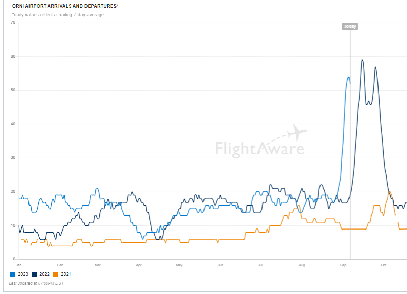This screenshot has width=407, height=294.
Task: Click the Sep label on the x-axis
Action: click(343, 265)
